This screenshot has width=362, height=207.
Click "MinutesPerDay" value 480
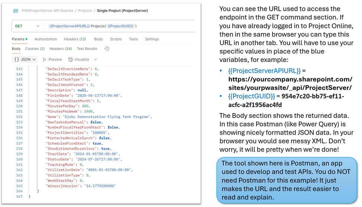[85, 106]
